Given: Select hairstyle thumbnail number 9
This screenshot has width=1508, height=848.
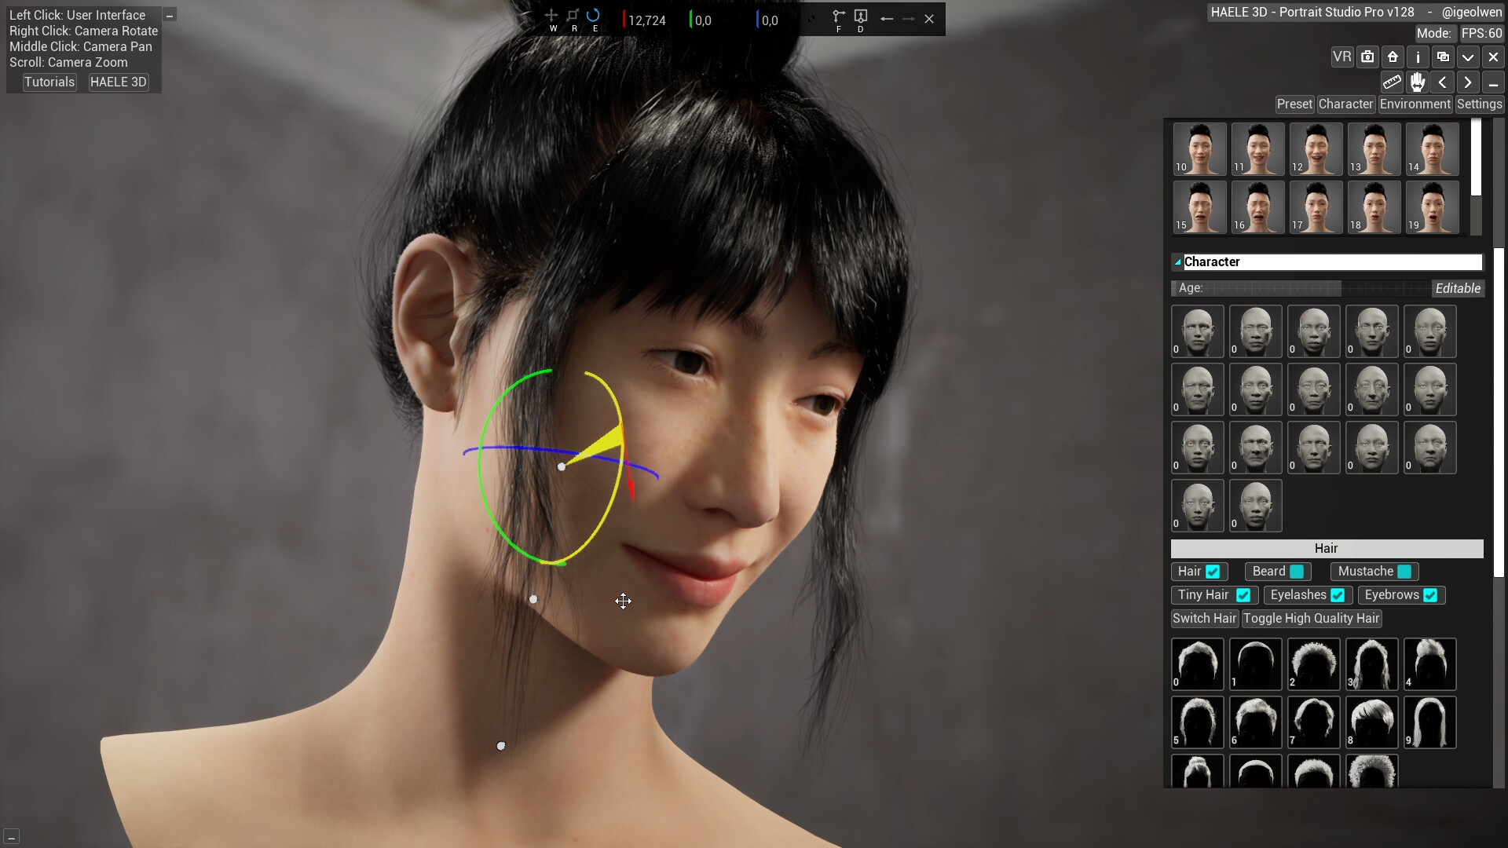Looking at the screenshot, I should [1429, 722].
